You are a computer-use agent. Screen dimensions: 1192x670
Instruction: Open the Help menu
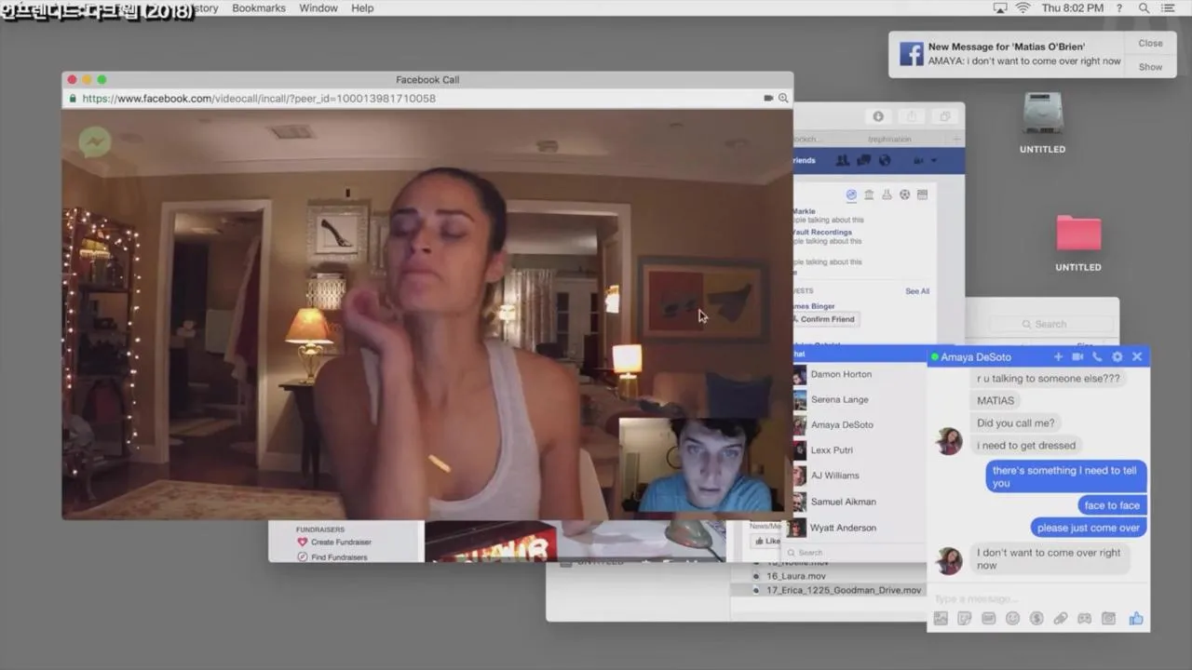362,7
